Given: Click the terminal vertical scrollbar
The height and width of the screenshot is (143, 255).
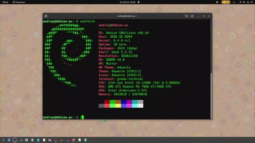Looking at the screenshot, I should (x=211, y=96).
